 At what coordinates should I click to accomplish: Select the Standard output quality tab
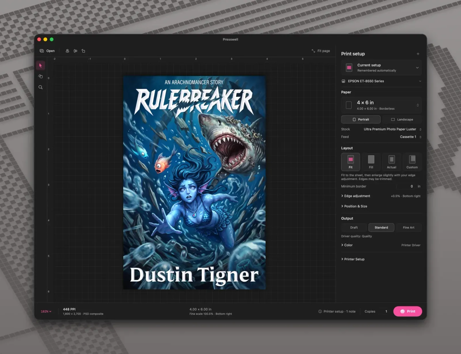pyautogui.click(x=381, y=228)
